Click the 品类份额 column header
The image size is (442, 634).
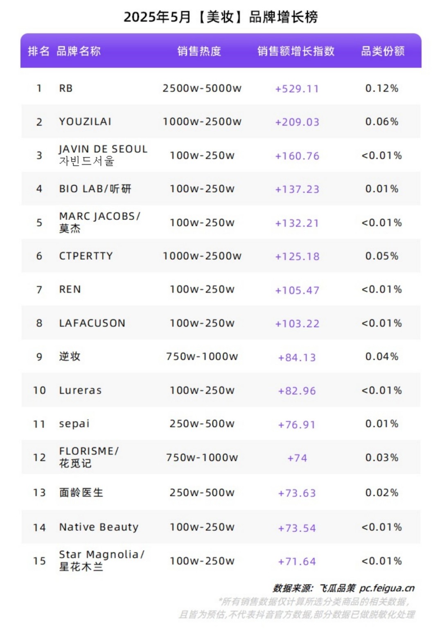pos(383,51)
